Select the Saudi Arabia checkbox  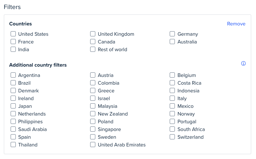(x=13, y=129)
